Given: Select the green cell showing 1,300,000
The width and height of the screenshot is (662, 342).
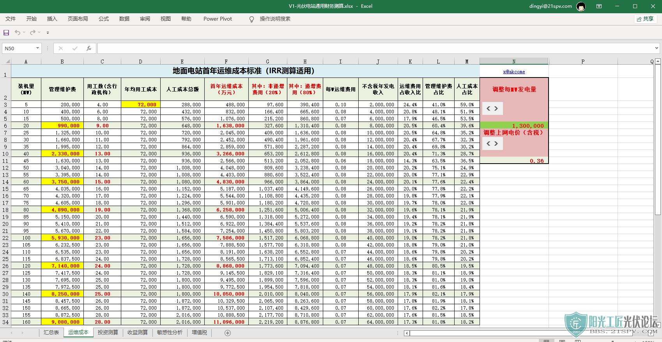Looking at the screenshot, I should (x=514, y=126).
